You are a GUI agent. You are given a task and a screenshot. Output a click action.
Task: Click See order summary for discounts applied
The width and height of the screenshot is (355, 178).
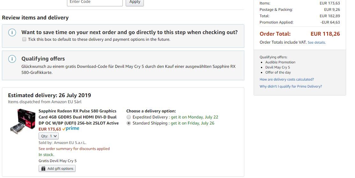click(74, 149)
